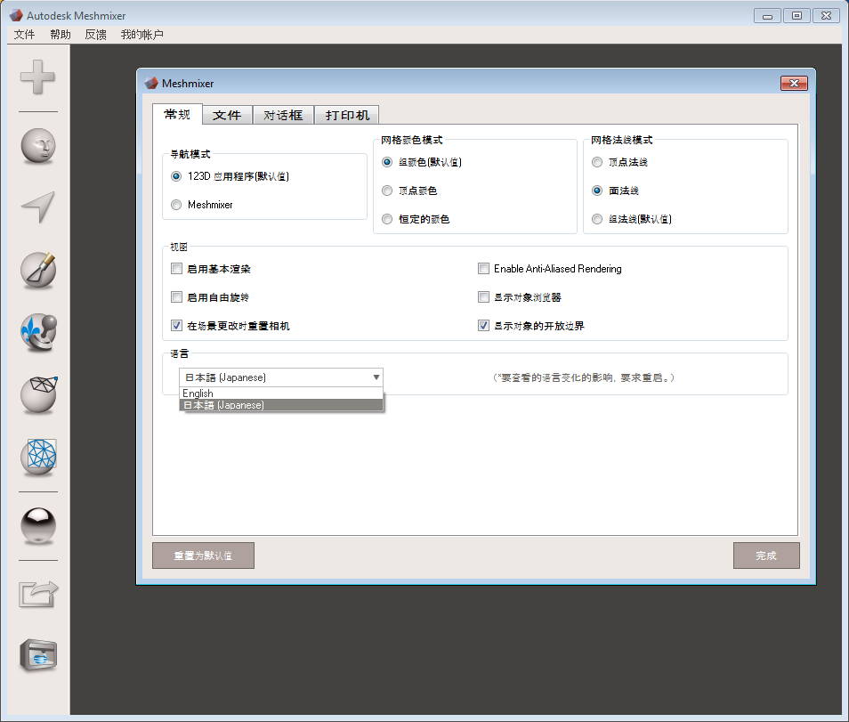This screenshot has height=722, width=849.
Task: Switch to the 文件 tab
Action: pyautogui.click(x=227, y=116)
